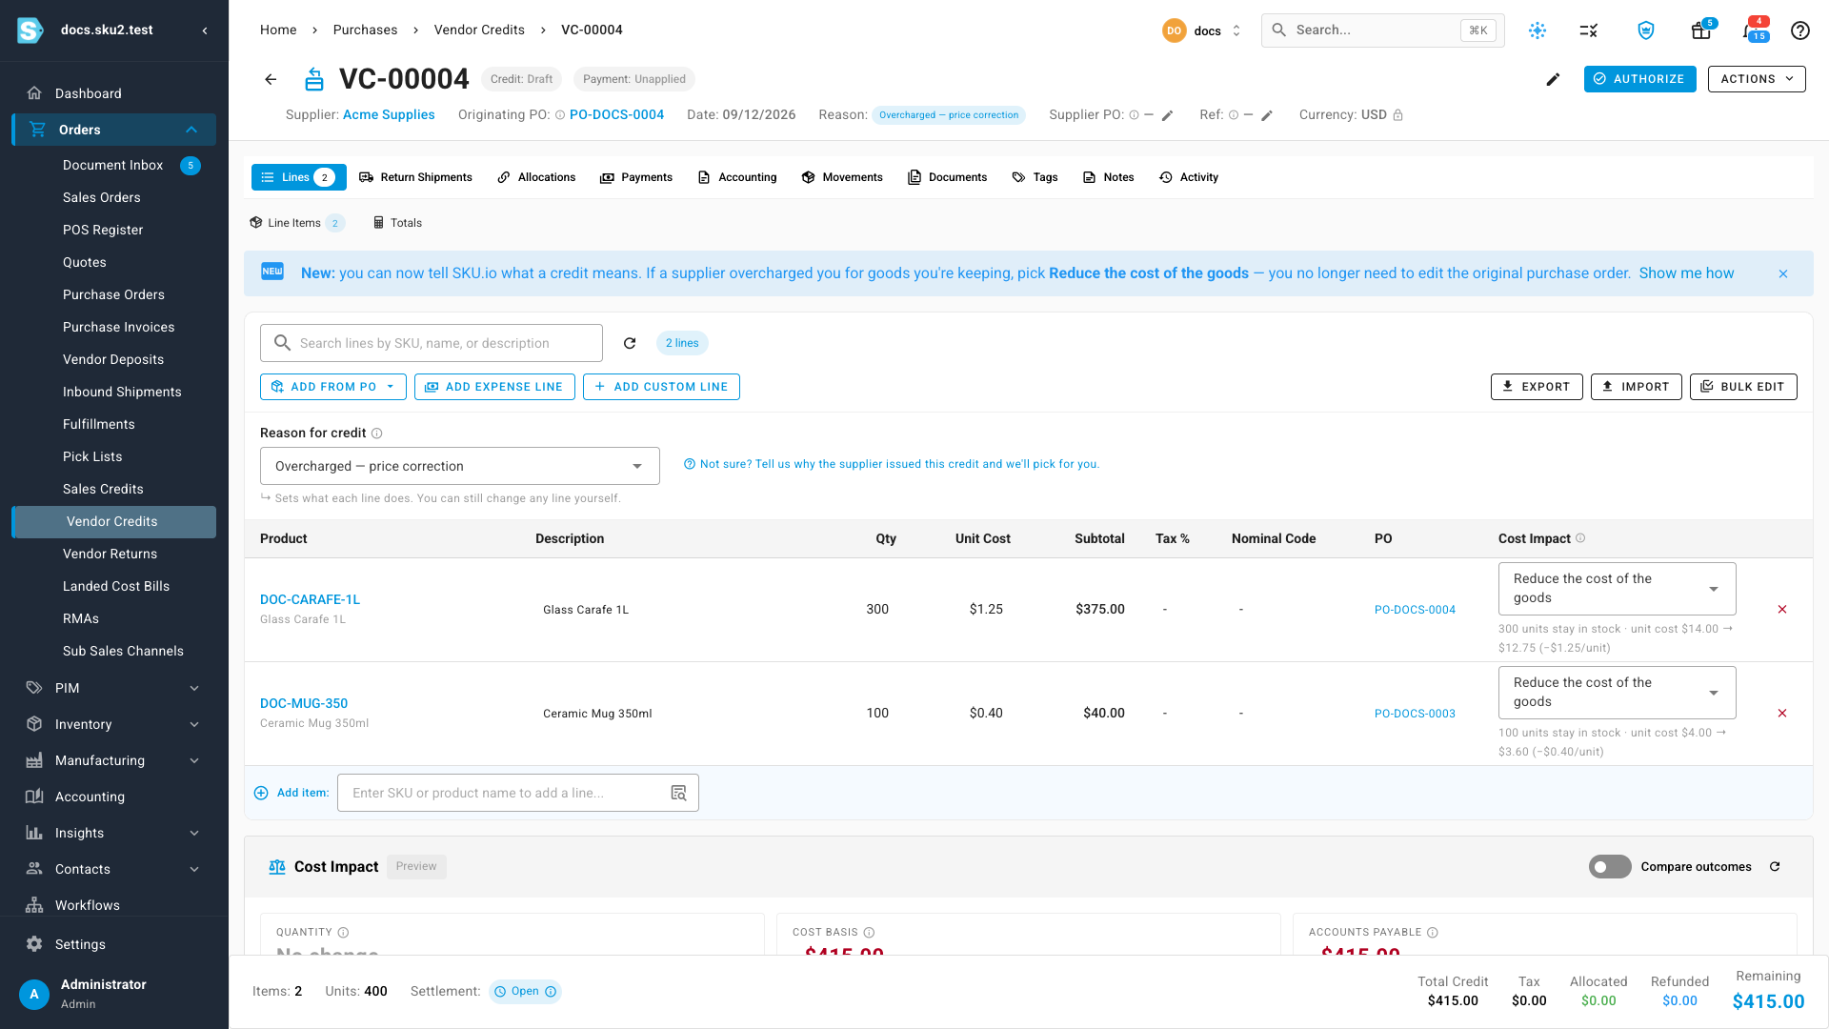Screen dimensions: 1829x1029
Task: Open product lookup icon in Add item field
Action: tap(679, 793)
